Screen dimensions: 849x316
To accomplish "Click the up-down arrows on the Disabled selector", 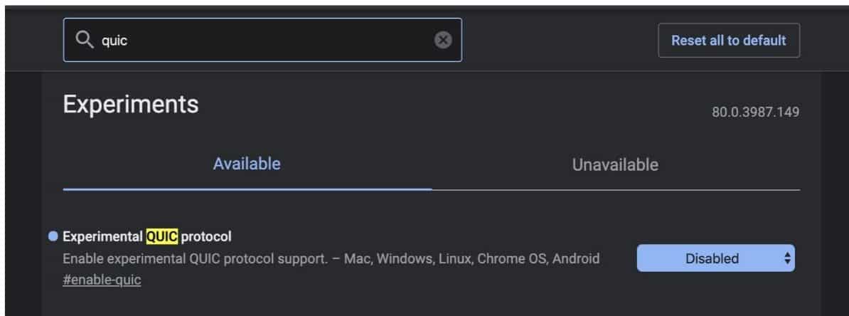I will 787,258.
